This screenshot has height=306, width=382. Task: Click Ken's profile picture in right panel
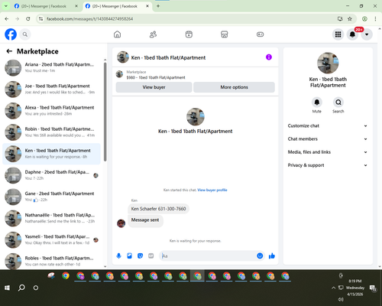point(328,63)
